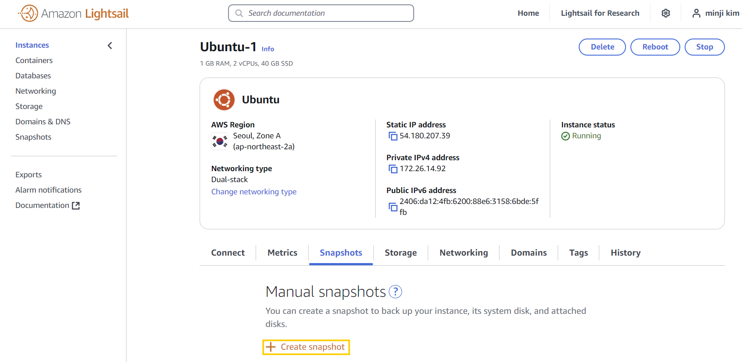Open Domains & DNS in sidebar
The width and height of the screenshot is (742, 362).
(x=42, y=122)
